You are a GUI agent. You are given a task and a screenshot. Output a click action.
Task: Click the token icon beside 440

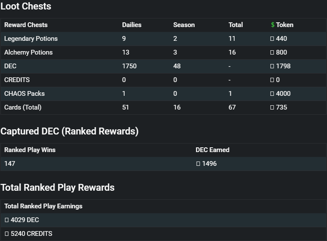tap(272, 39)
